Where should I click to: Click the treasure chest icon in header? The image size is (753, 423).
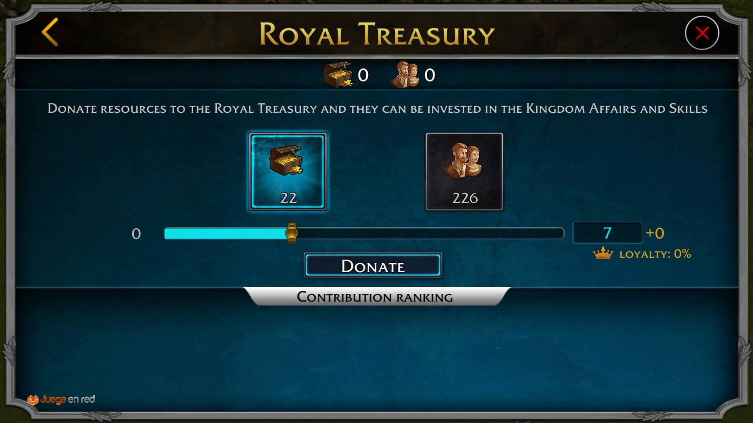click(338, 74)
